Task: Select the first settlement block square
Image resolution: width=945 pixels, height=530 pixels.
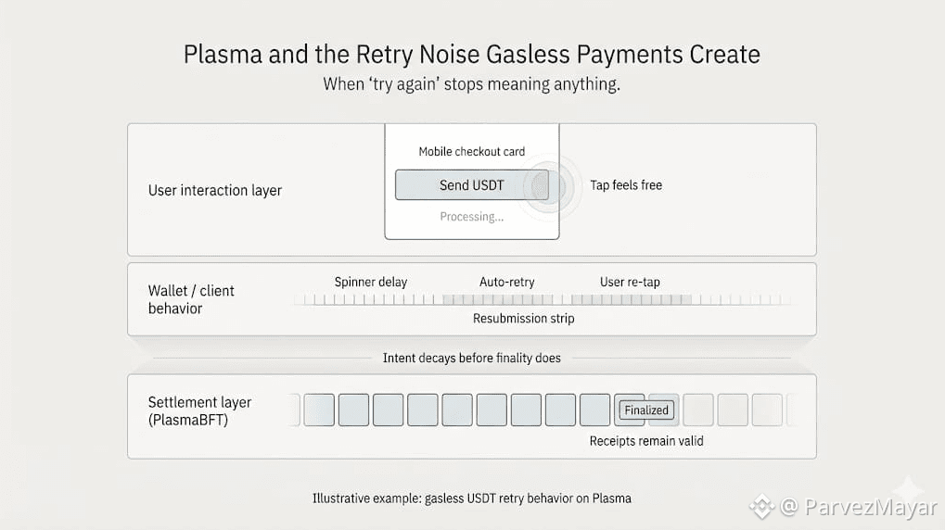Action: pos(319,410)
